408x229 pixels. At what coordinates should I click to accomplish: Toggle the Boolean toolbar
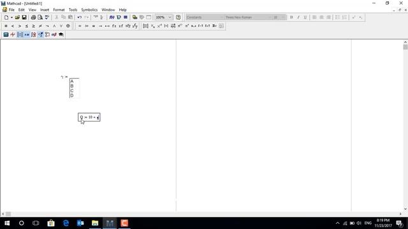pos(41,34)
